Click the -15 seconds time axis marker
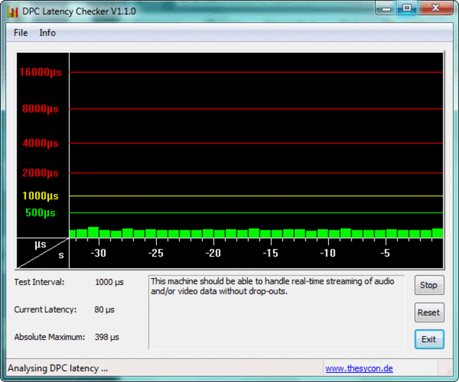 tap(270, 253)
